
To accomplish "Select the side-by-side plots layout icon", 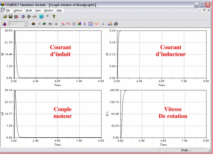I will (x=56, y=24).
